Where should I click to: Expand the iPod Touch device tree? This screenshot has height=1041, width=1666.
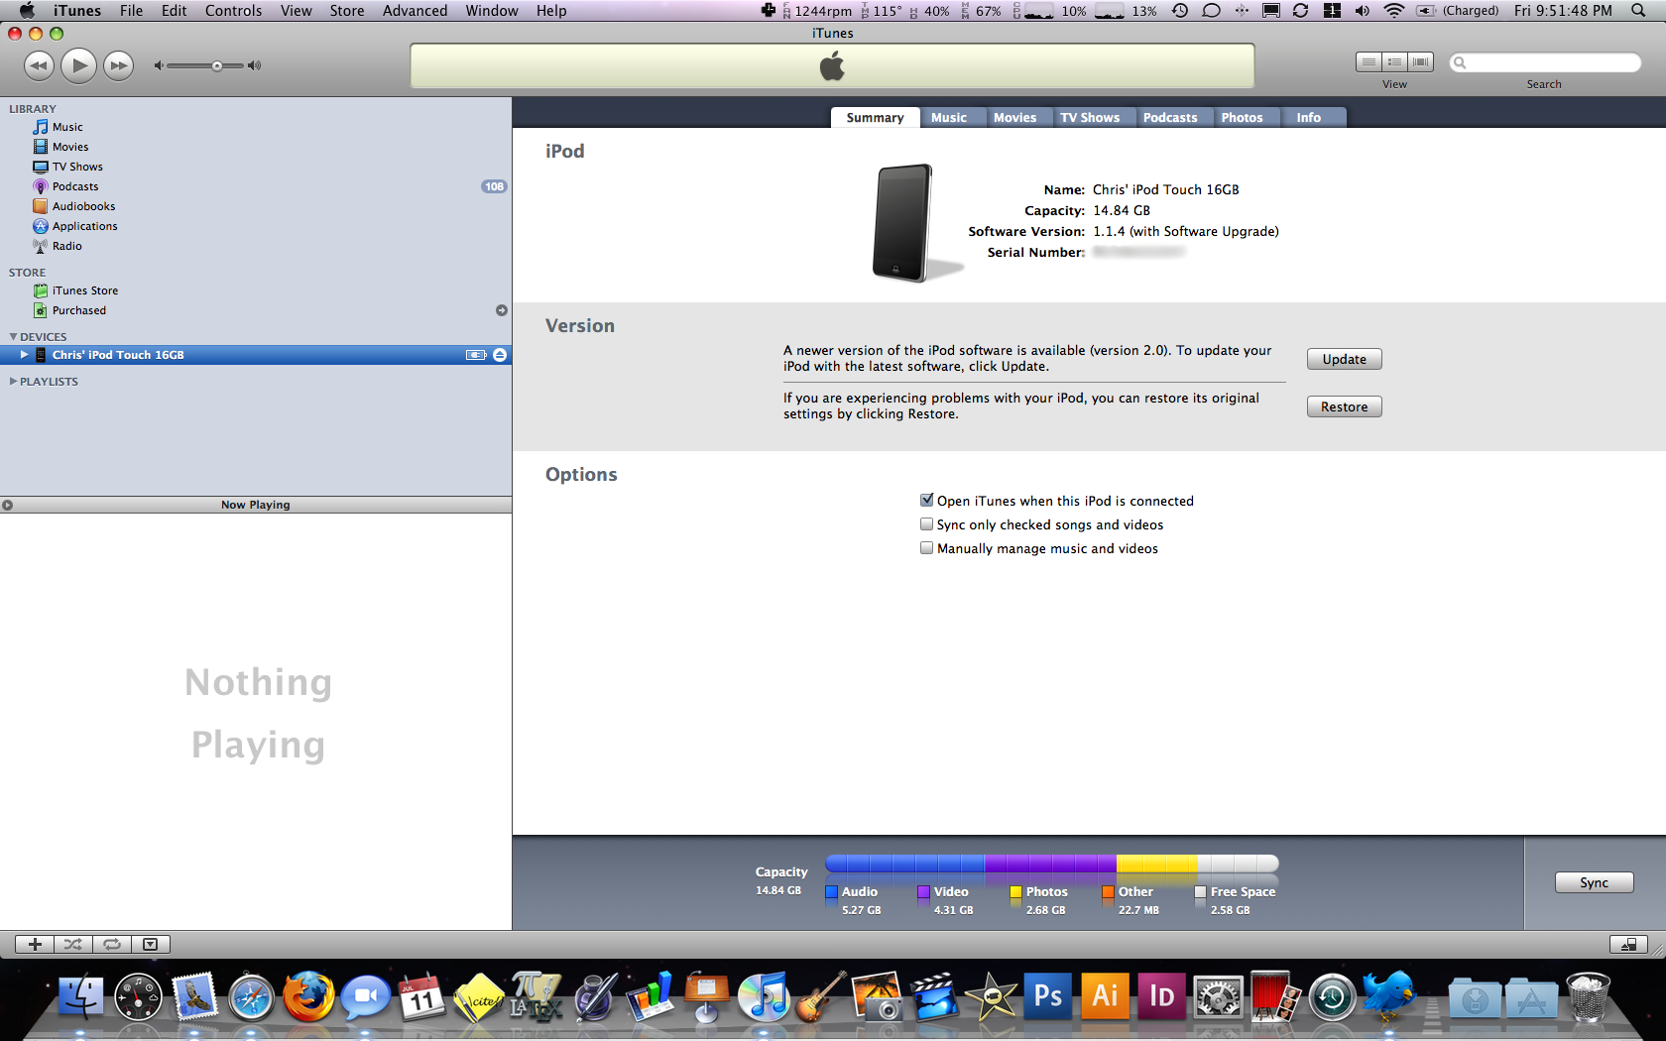24,355
